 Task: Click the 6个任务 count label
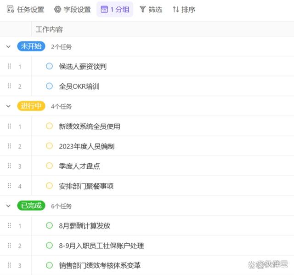coord(61,206)
